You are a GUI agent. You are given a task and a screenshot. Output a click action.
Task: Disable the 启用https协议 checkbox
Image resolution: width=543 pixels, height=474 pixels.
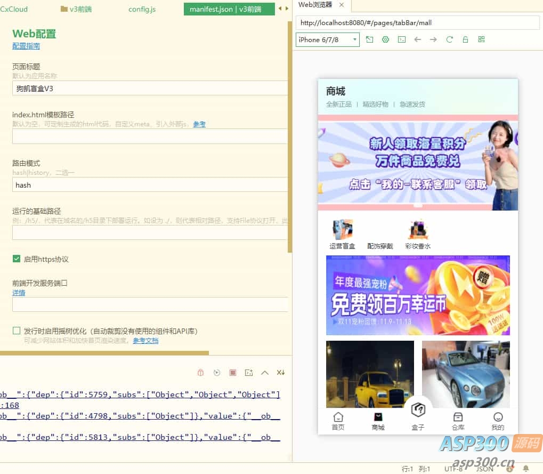coord(16,259)
